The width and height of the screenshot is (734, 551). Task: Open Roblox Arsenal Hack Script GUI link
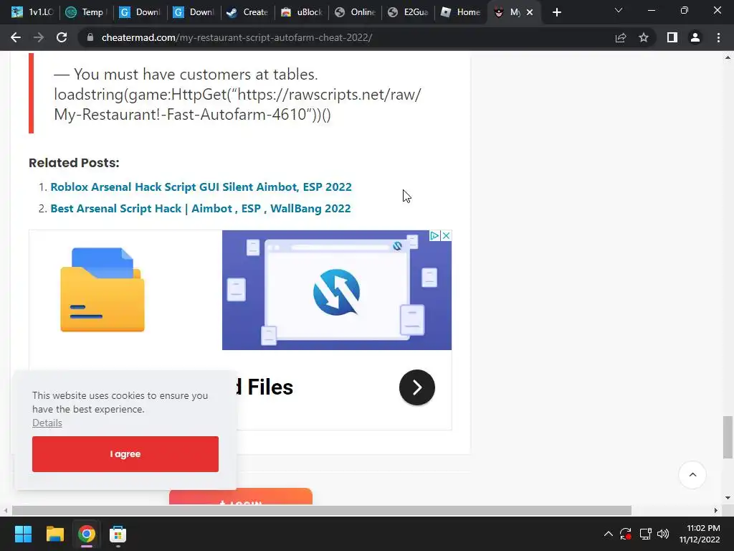click(201, 187)
